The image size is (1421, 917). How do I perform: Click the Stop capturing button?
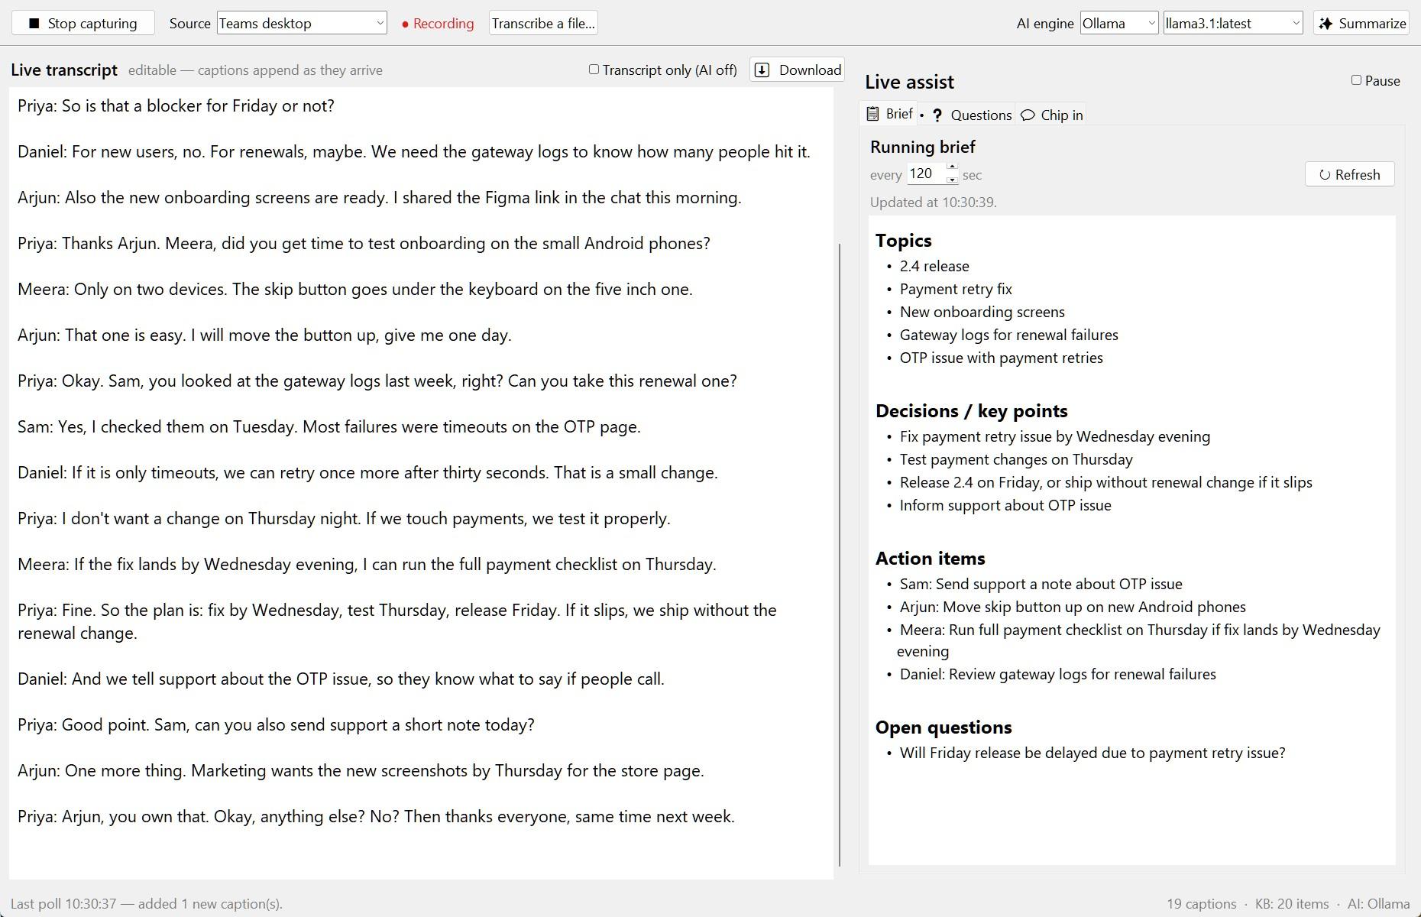click(x=83, y=23)
